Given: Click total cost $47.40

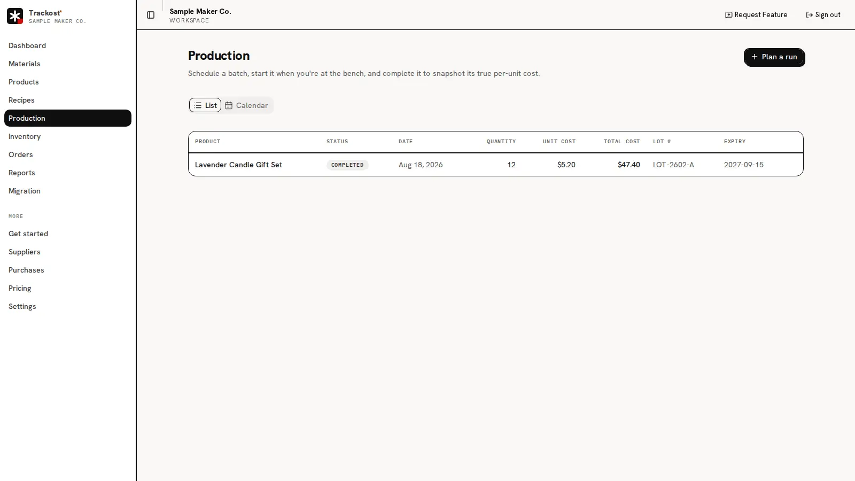Looking at the screenshot, I should click(629, 165).
